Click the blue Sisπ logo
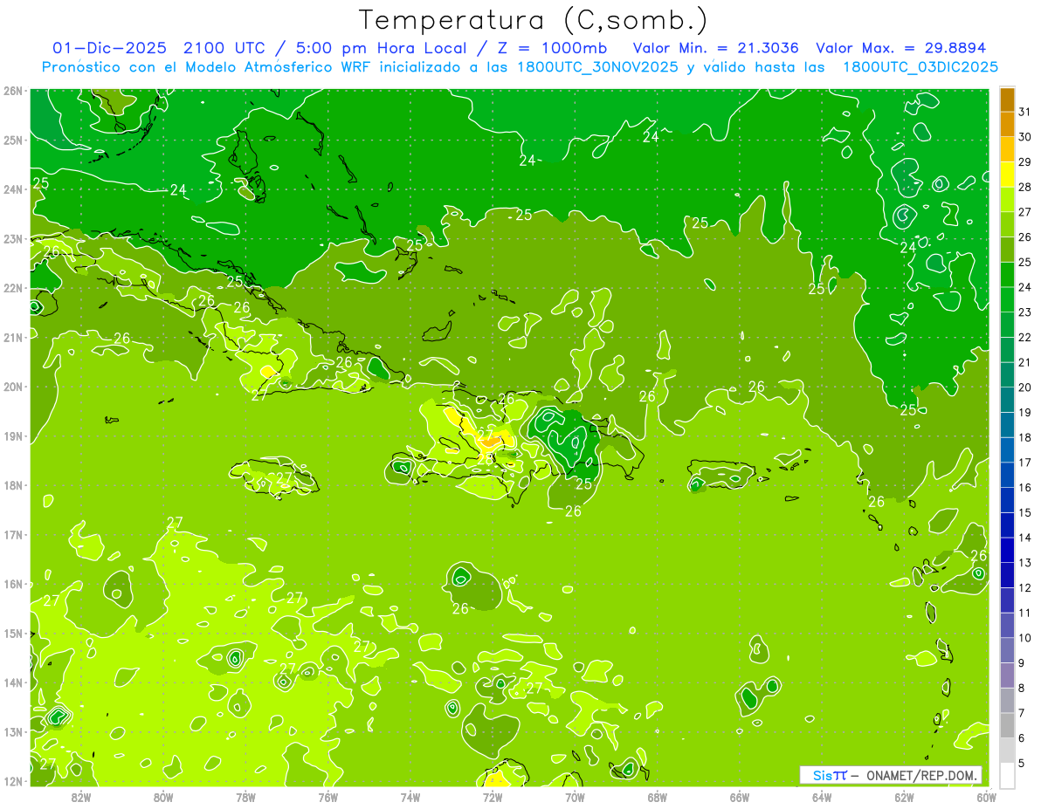 [830, 775]
